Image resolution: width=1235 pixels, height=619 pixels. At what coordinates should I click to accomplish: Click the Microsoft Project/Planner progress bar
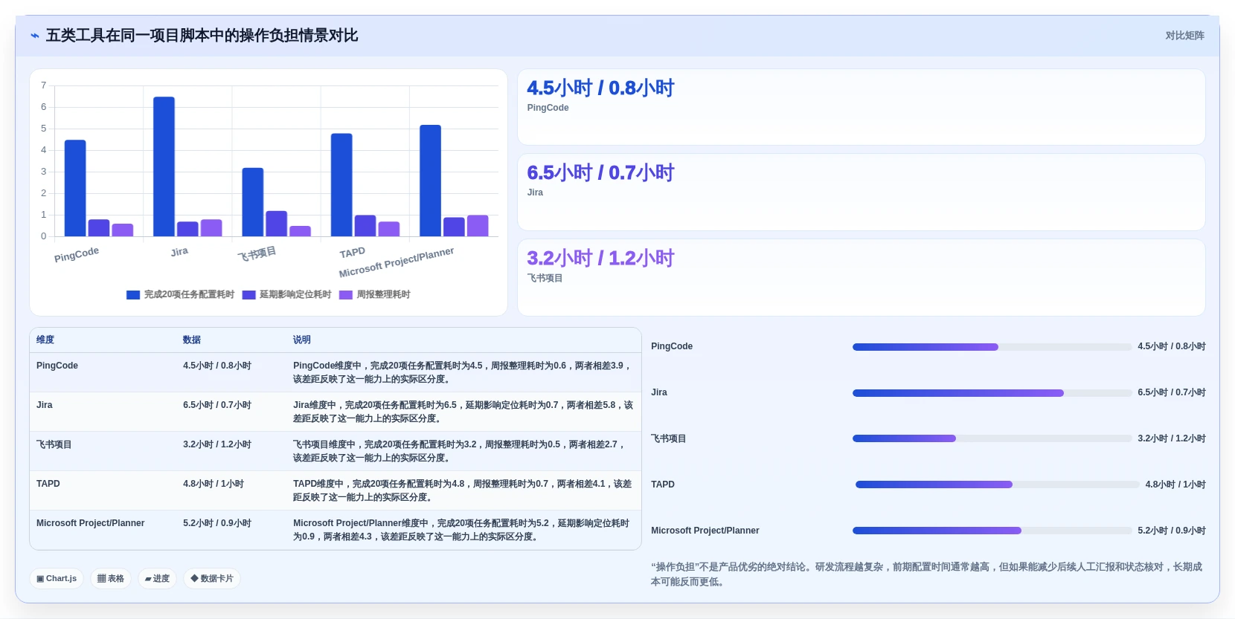click(992, 531)
